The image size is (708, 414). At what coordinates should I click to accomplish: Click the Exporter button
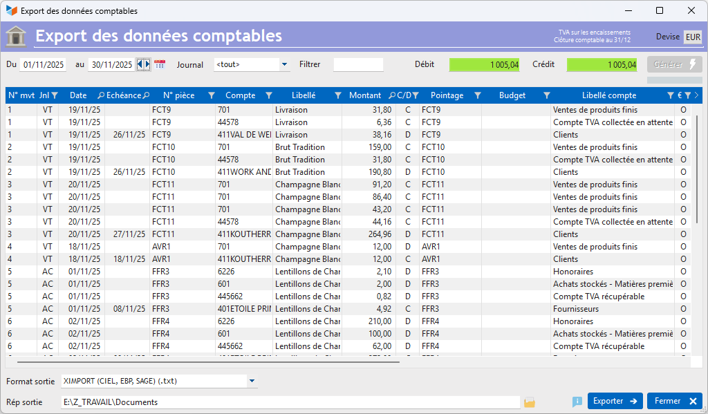point(615,401)
